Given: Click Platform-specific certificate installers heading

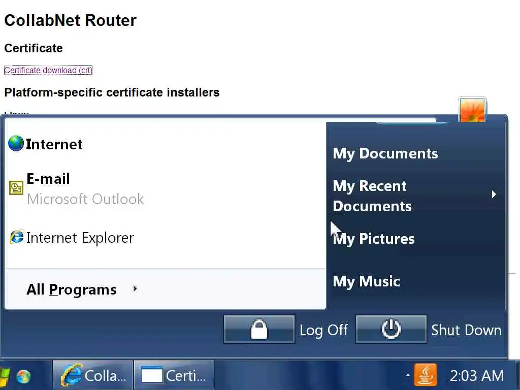Looking at the screenshot, I should (112, 92).
